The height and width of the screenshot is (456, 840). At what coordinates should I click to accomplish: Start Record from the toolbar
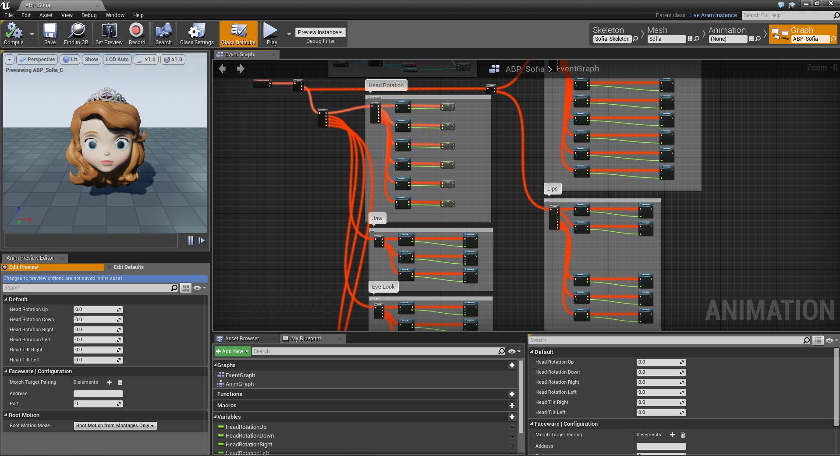pyautogui.click(x=137, y=34)
